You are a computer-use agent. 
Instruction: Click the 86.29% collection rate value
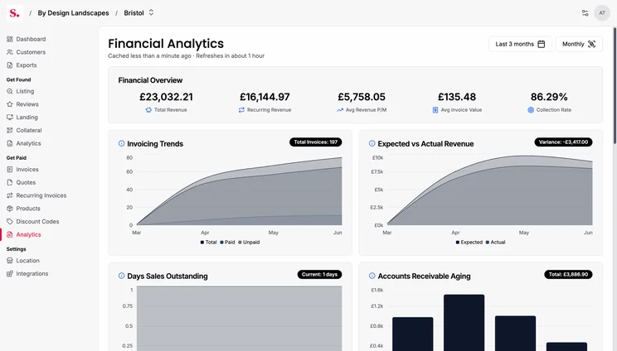tap(549, 97)
